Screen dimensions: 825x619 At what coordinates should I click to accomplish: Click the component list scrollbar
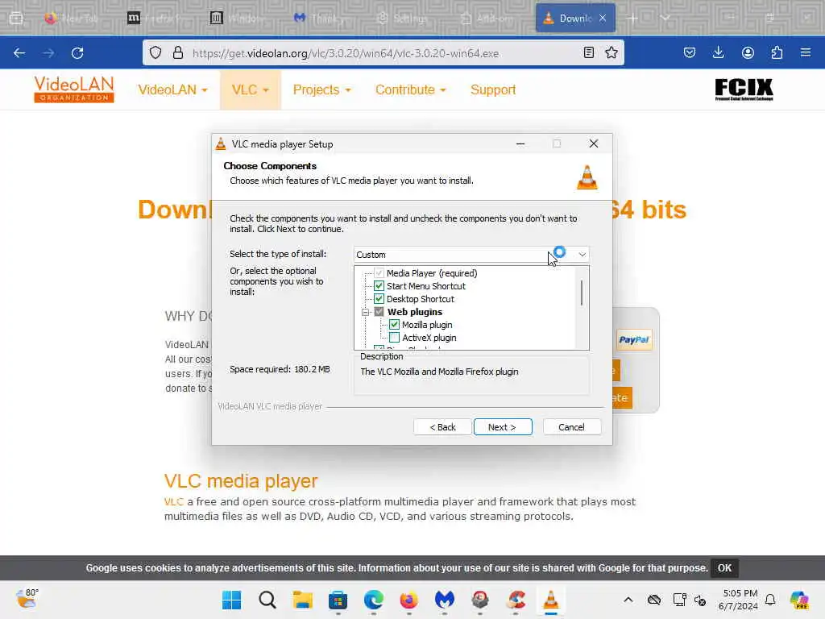[x=582, y=293]
